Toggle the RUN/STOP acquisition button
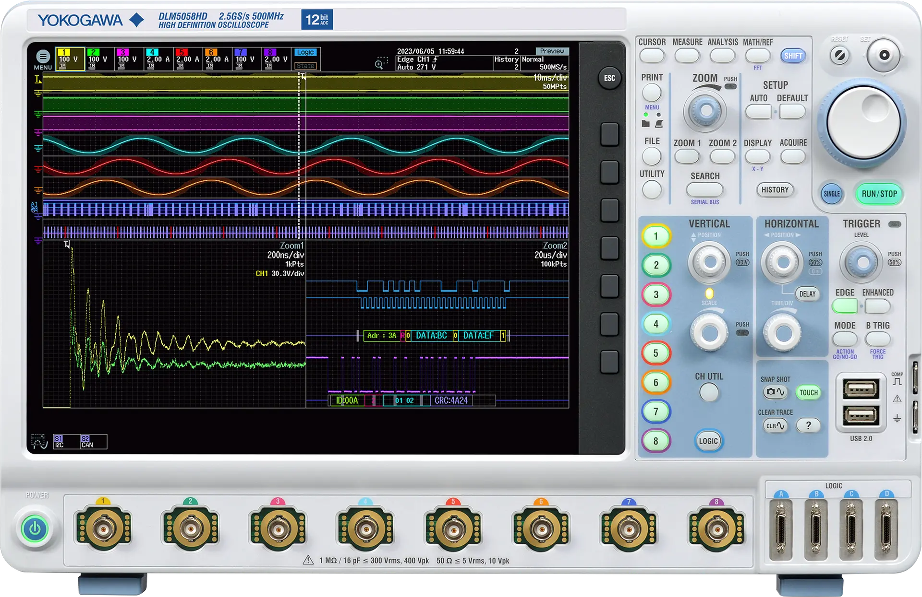 click(x=879, y=194)
